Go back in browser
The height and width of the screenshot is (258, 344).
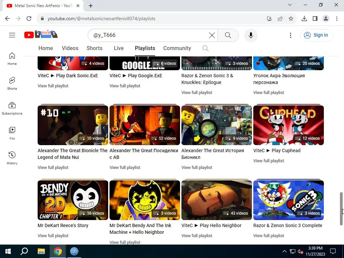tap(7, 19)
